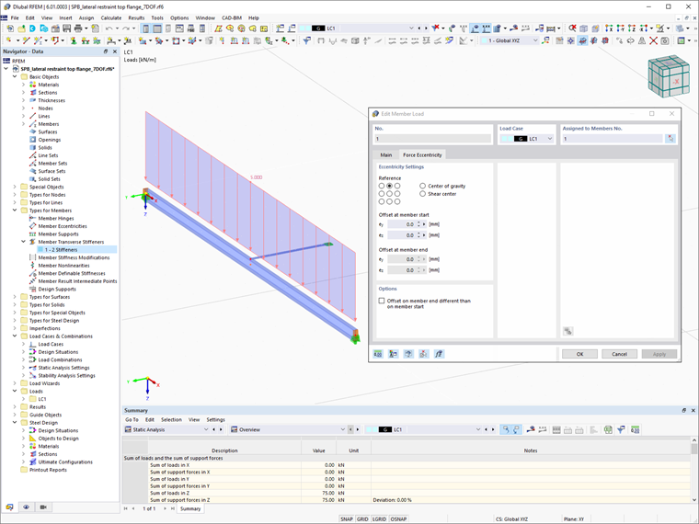
Task: Select the top-left reference point radio button
Action: 381,186
